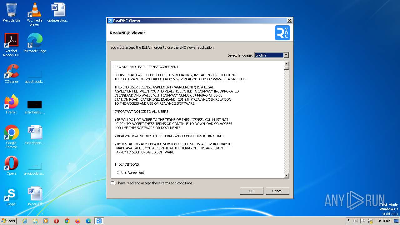Launch Opera desktop shortcut
Screen dimensions: 400x225
11,165
